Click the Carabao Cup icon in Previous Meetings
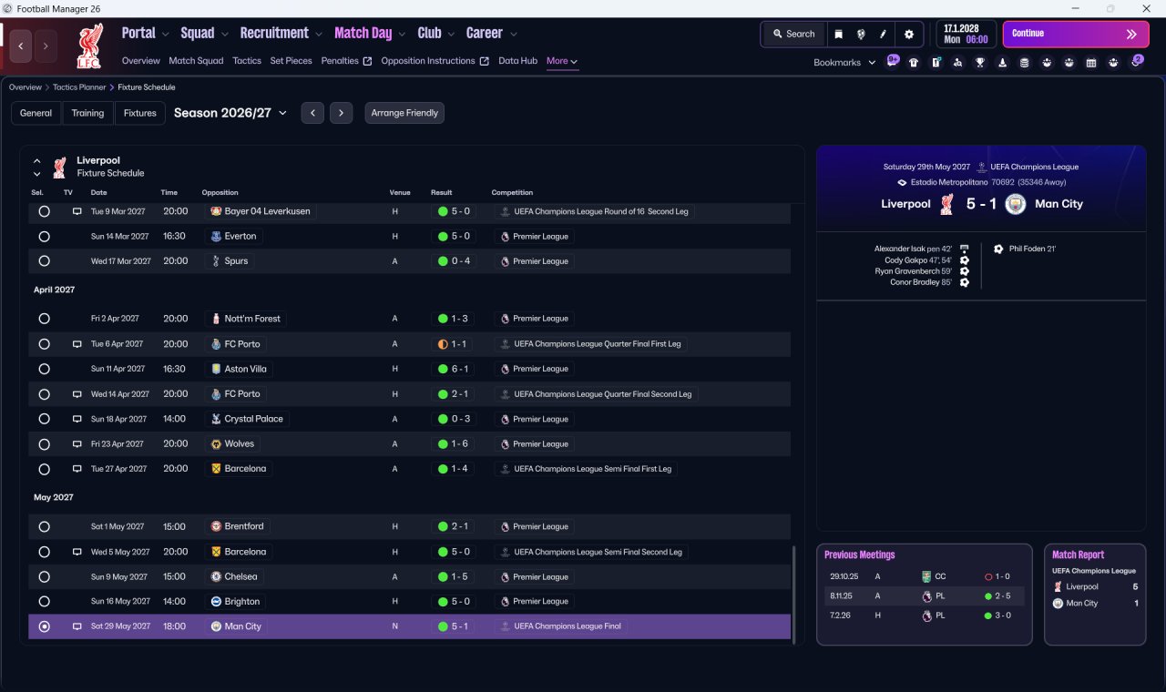This screenshot has height=692, width=1166. tap(926, 576)
